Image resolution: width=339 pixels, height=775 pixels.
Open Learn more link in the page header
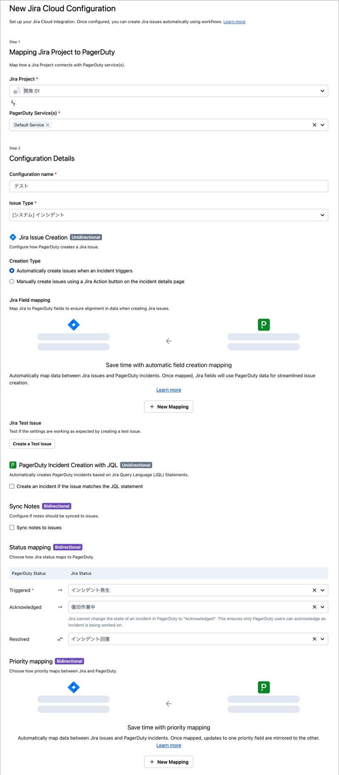click(x=234, y=22)
